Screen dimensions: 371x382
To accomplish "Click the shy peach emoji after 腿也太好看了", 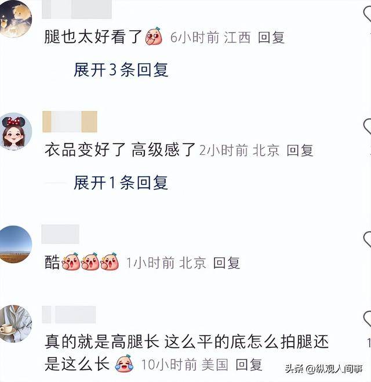I will coord(154,37).
